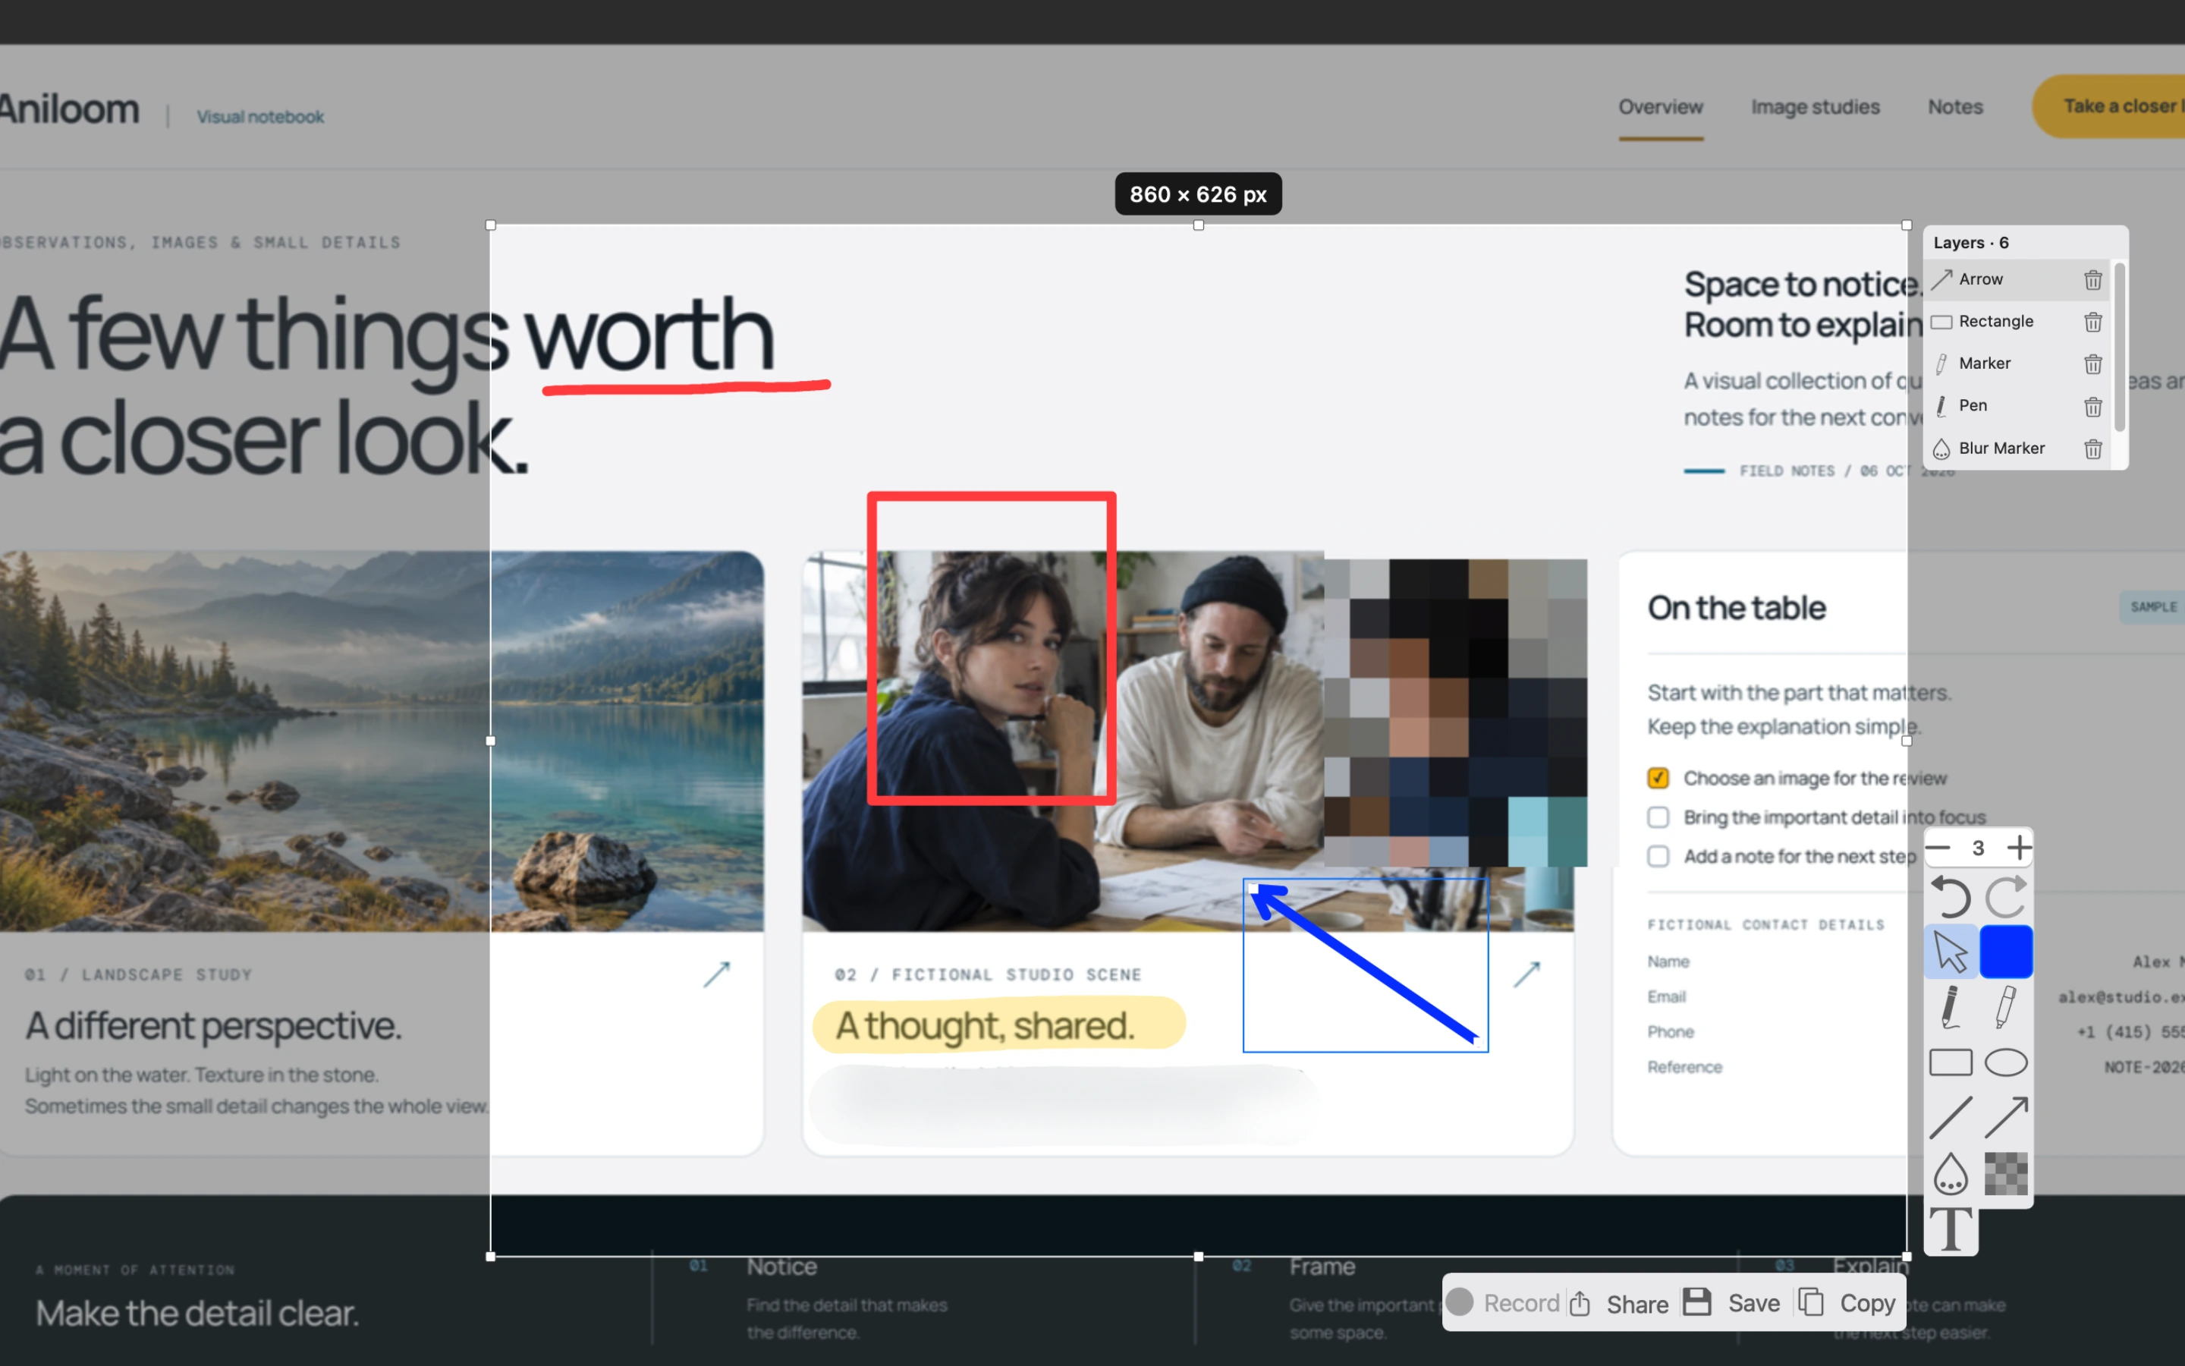Select the Blur droplet tool
Image resolution: width=2185 pixels, height=1366 pixels.
1951,1172
